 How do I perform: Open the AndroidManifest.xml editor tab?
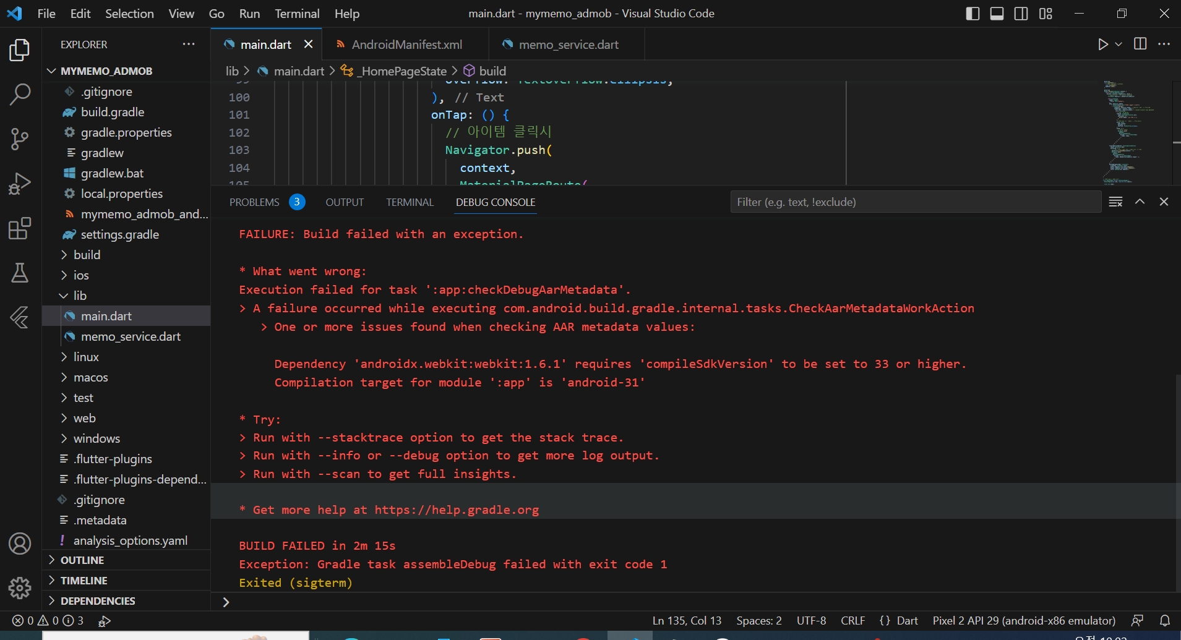405,45
